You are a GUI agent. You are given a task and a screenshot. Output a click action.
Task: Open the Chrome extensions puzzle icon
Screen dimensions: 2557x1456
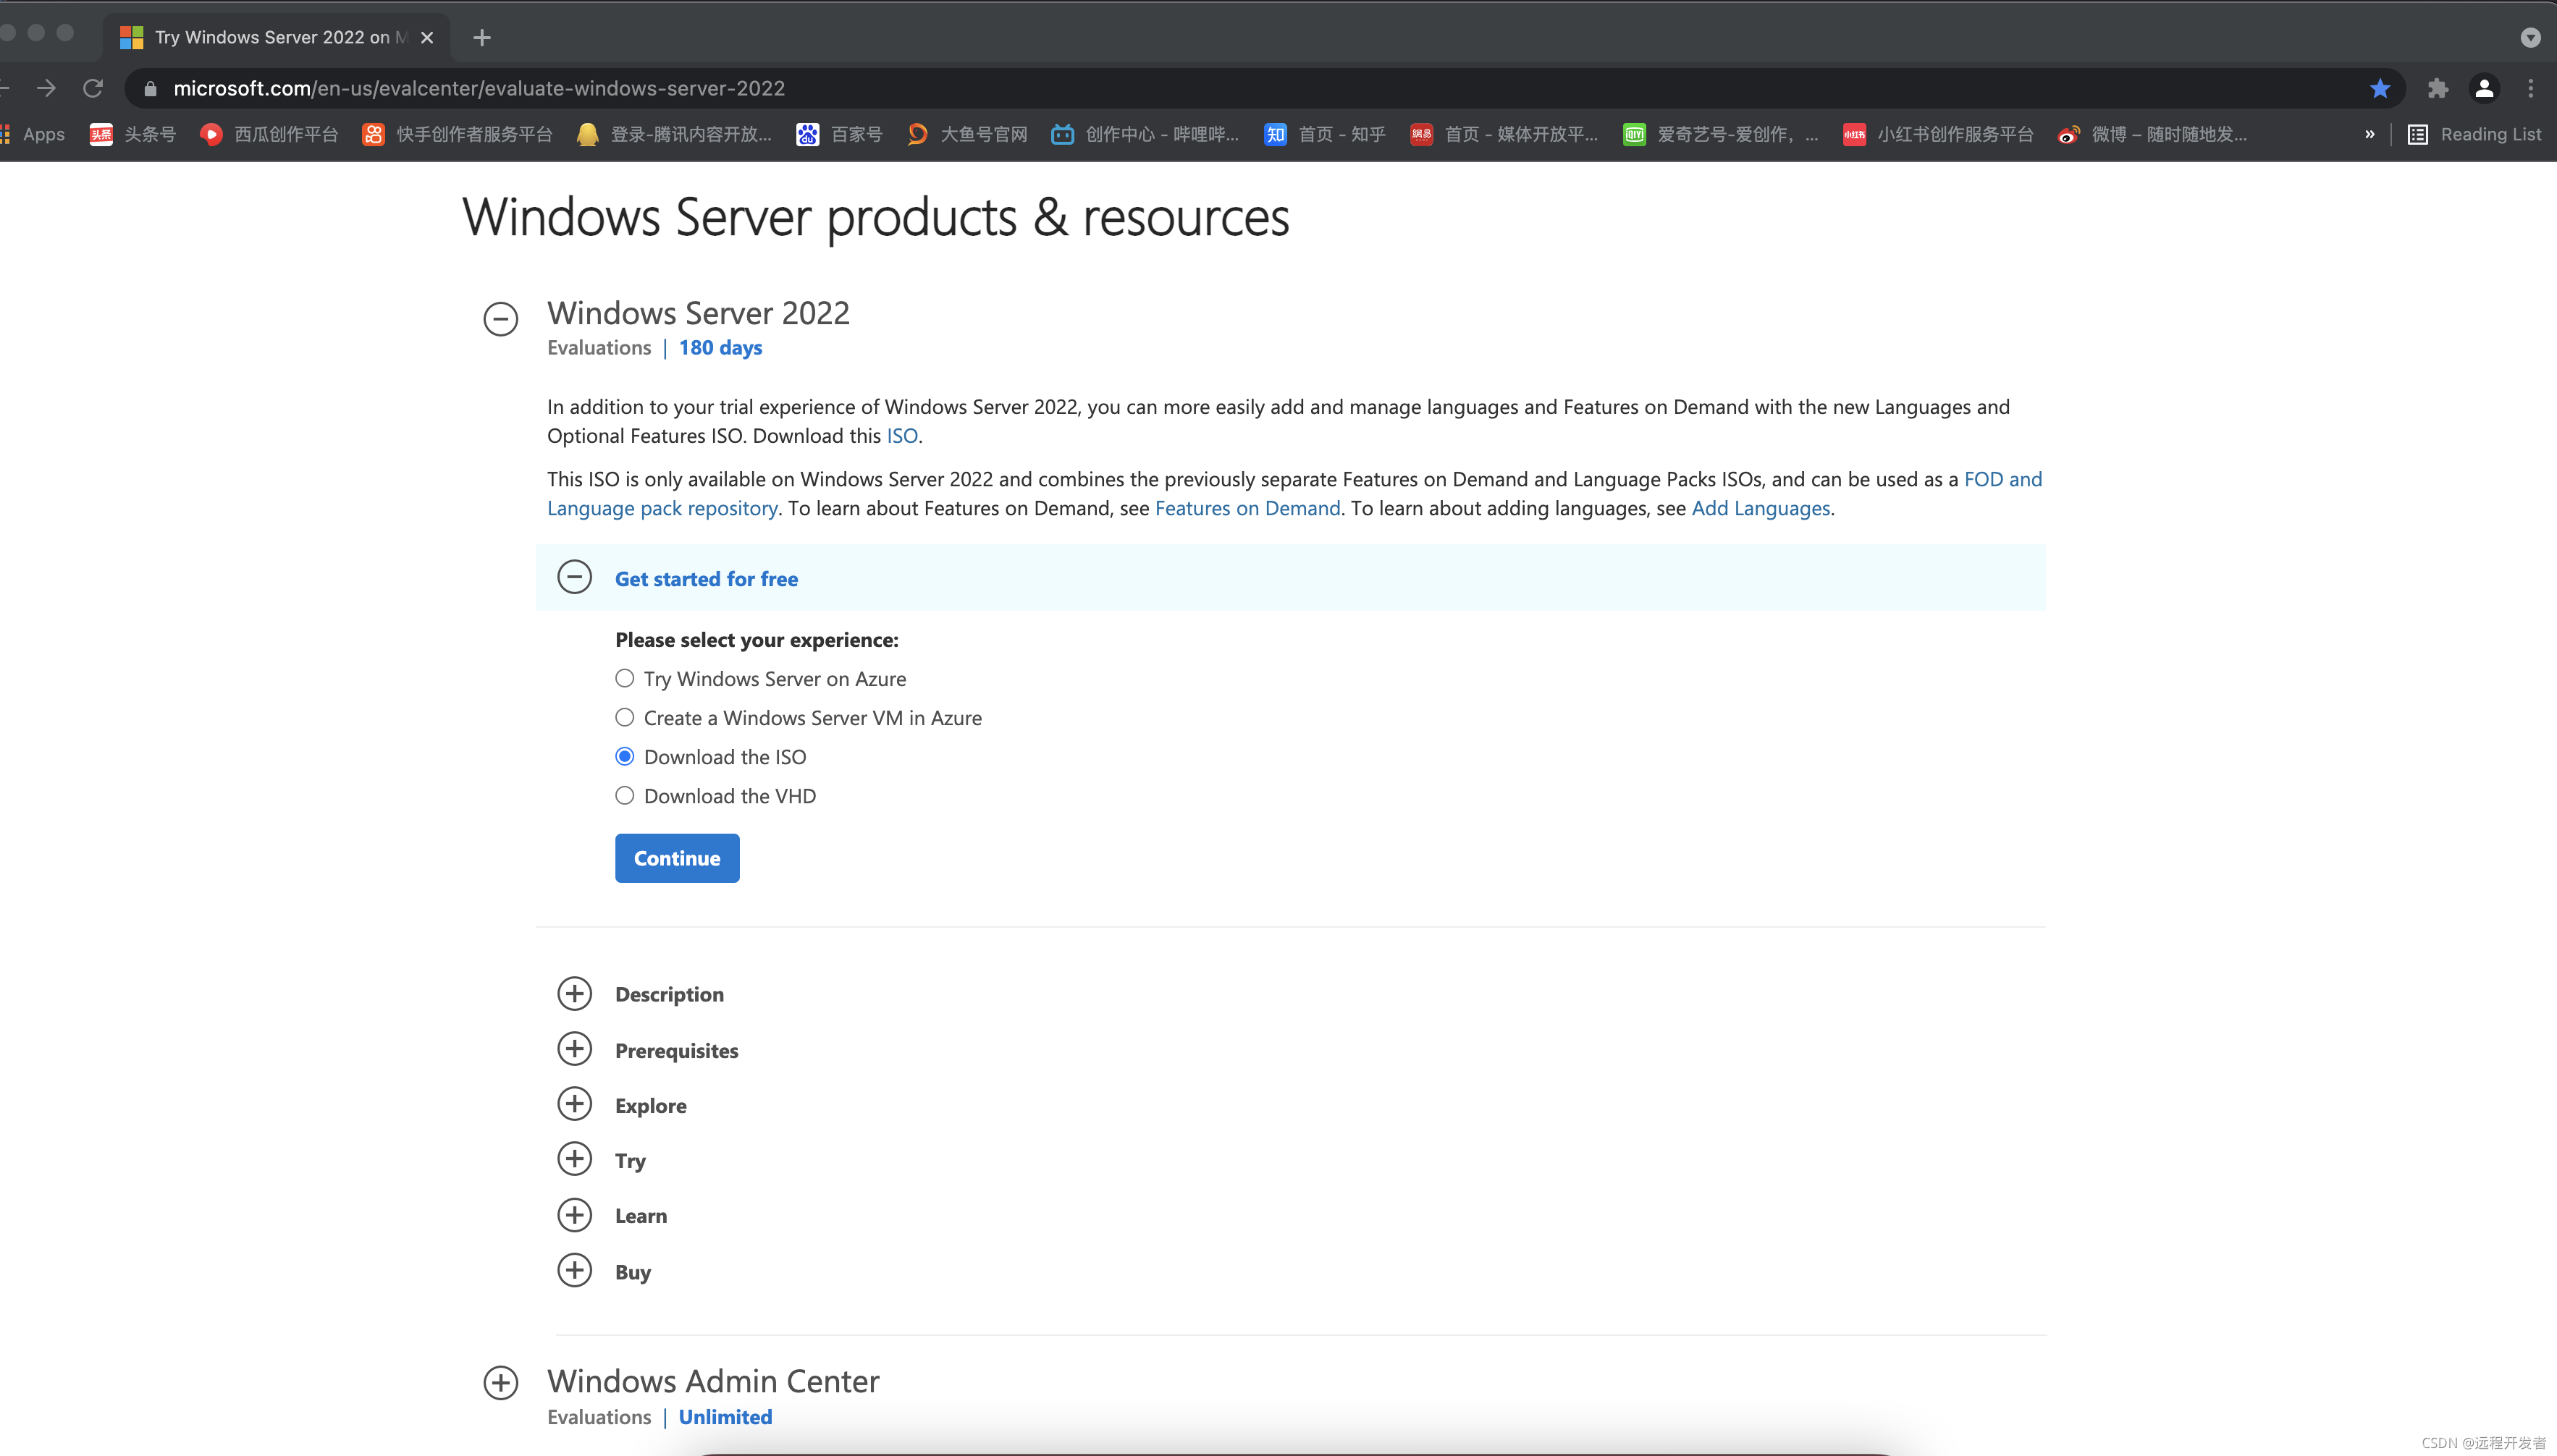point(2437,88)
